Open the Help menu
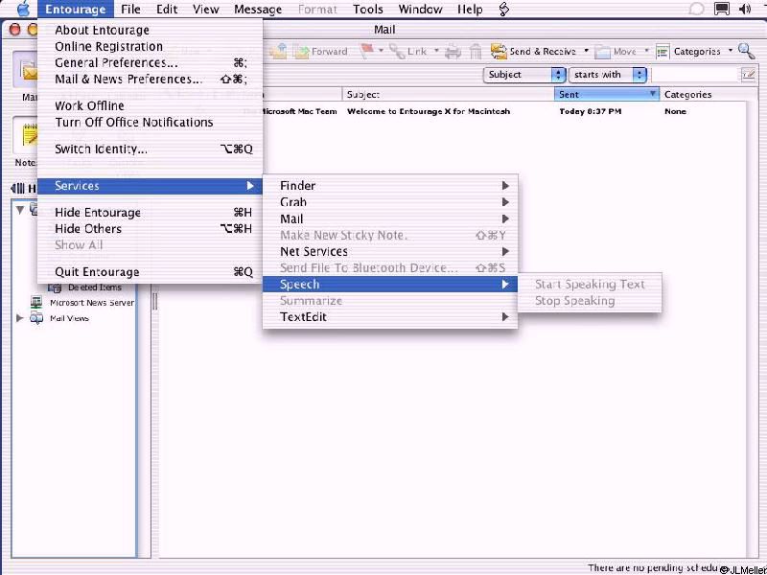The width and height of the screenshot is (767, 575). coord(470,10)
